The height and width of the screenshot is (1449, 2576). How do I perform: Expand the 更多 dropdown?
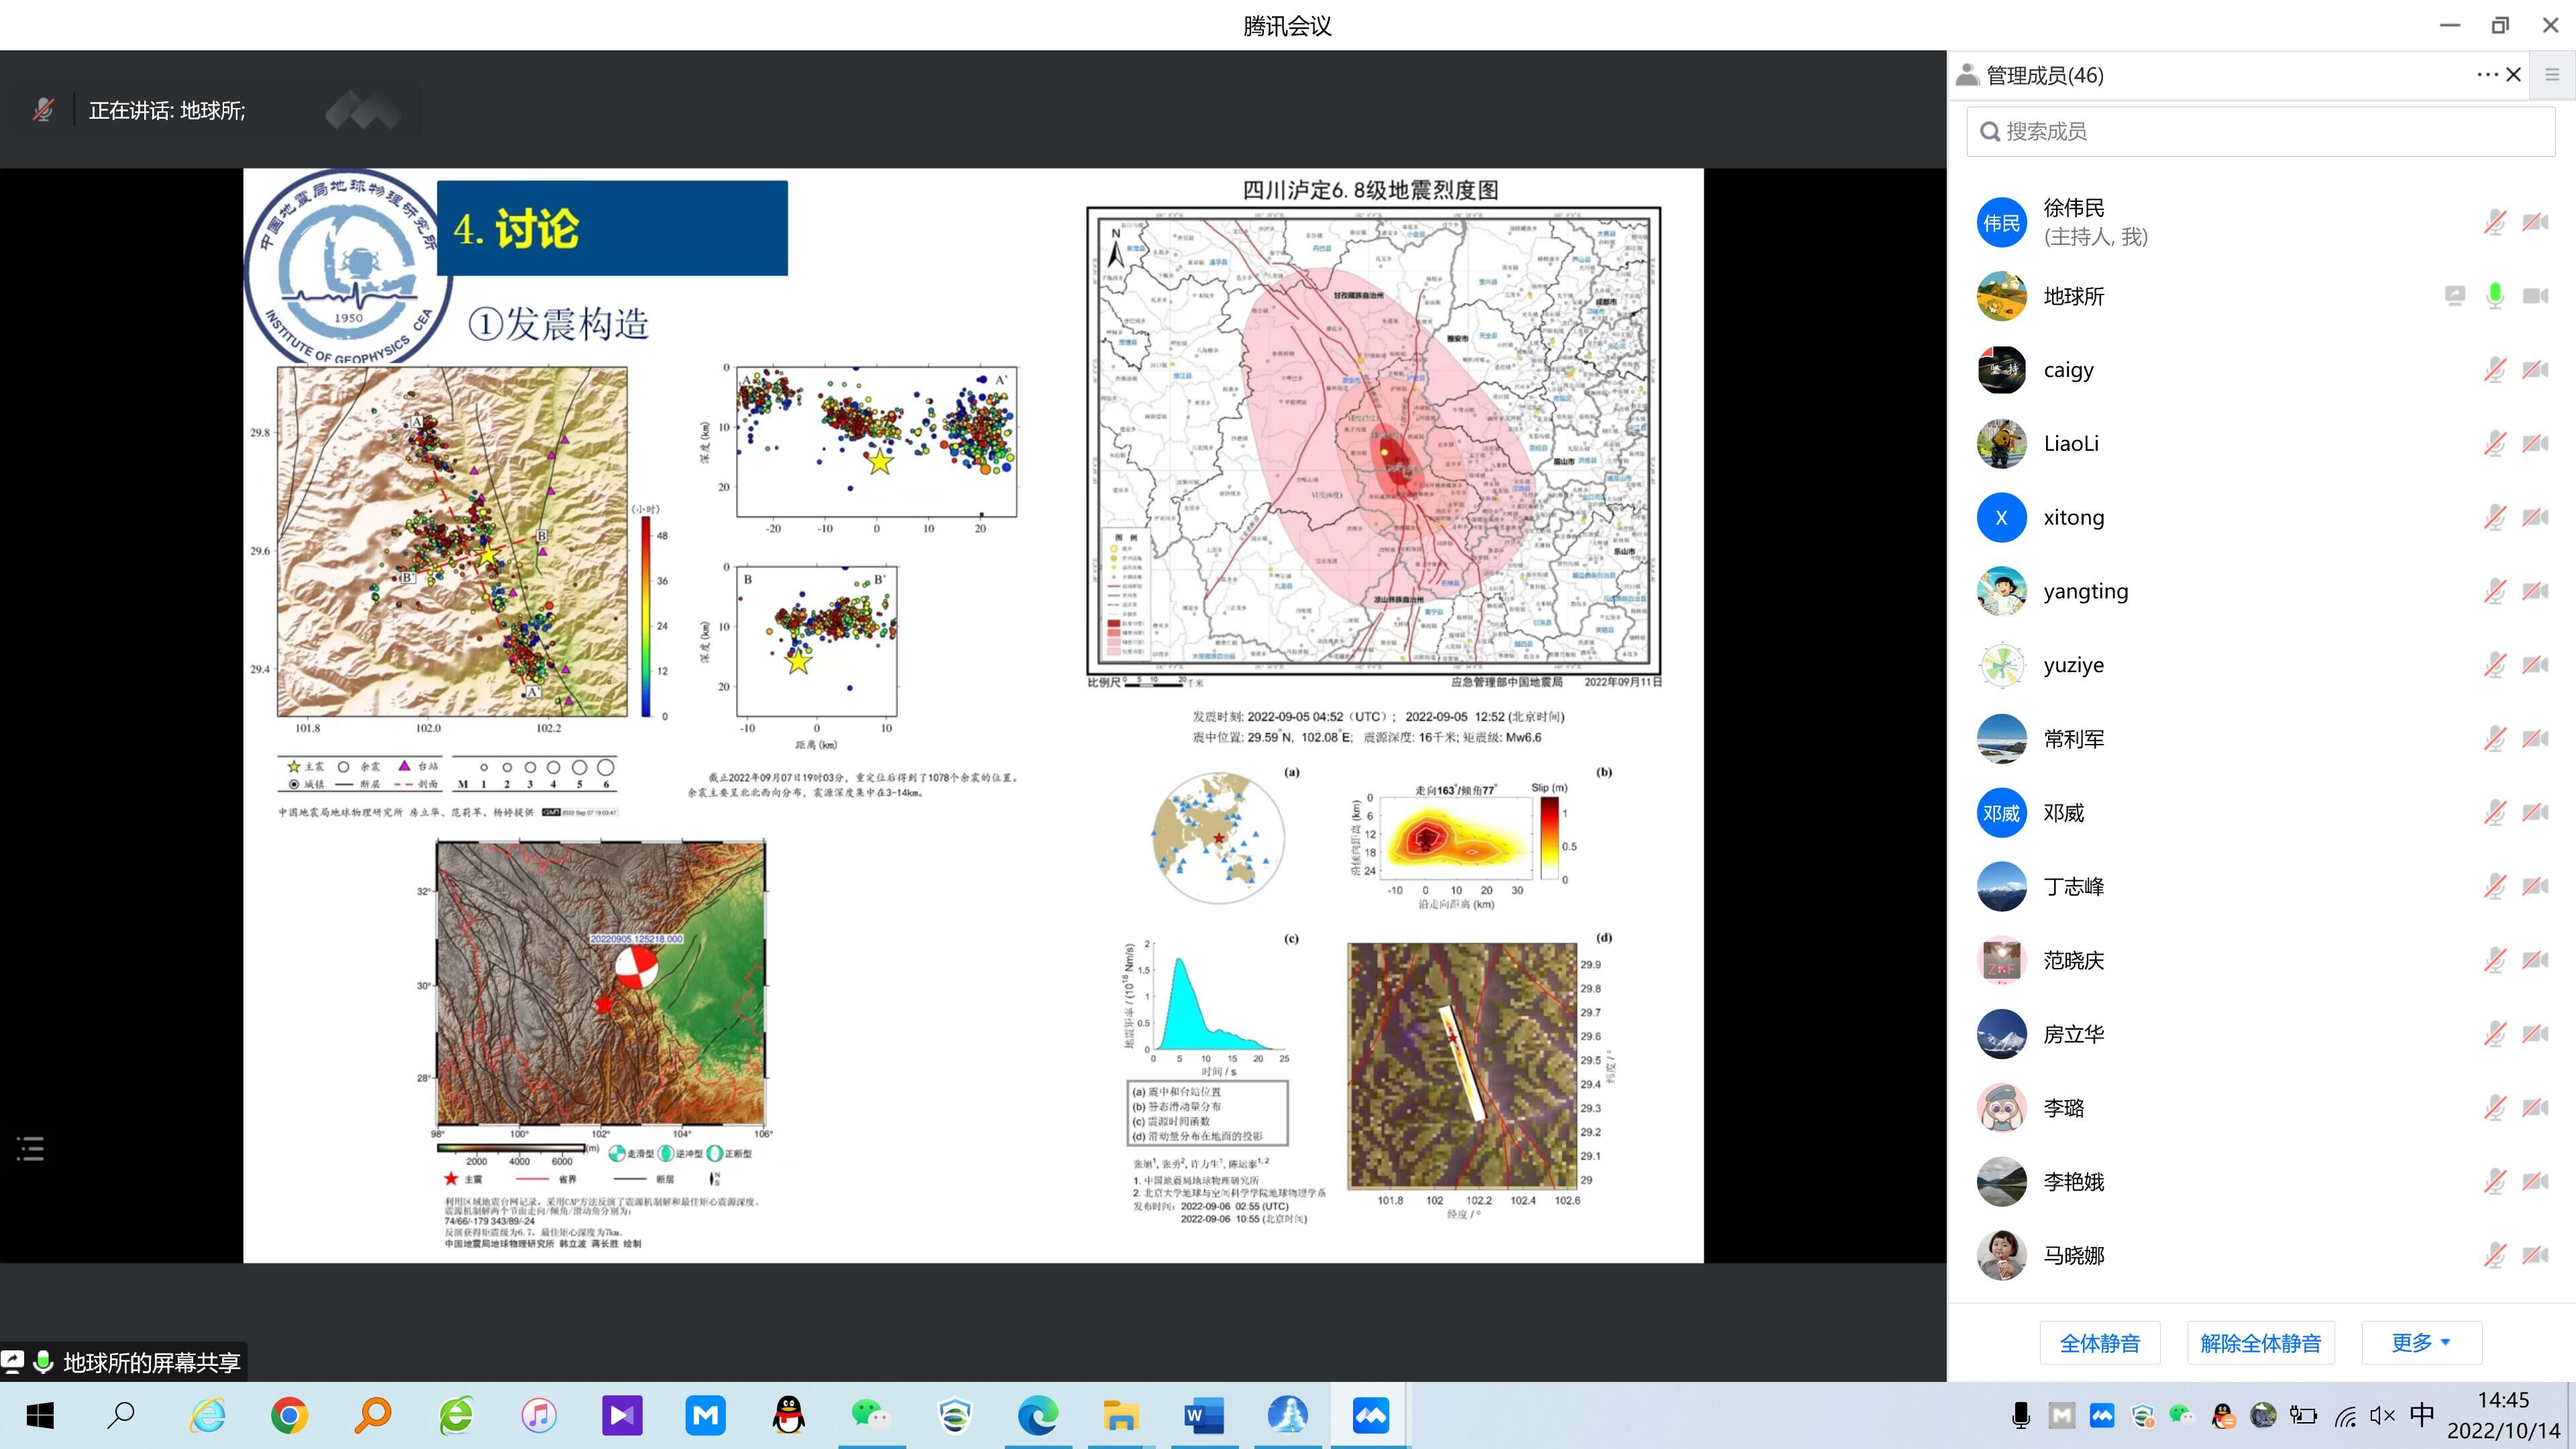tap(2421, 1343)
